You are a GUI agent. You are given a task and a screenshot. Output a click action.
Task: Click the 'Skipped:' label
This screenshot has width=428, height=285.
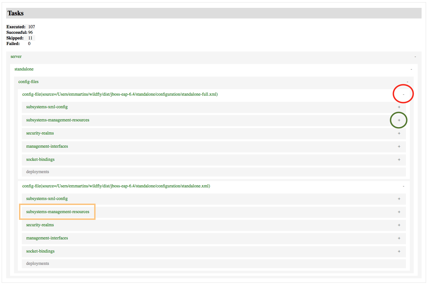pyautogui.click(x=15, y=38)
